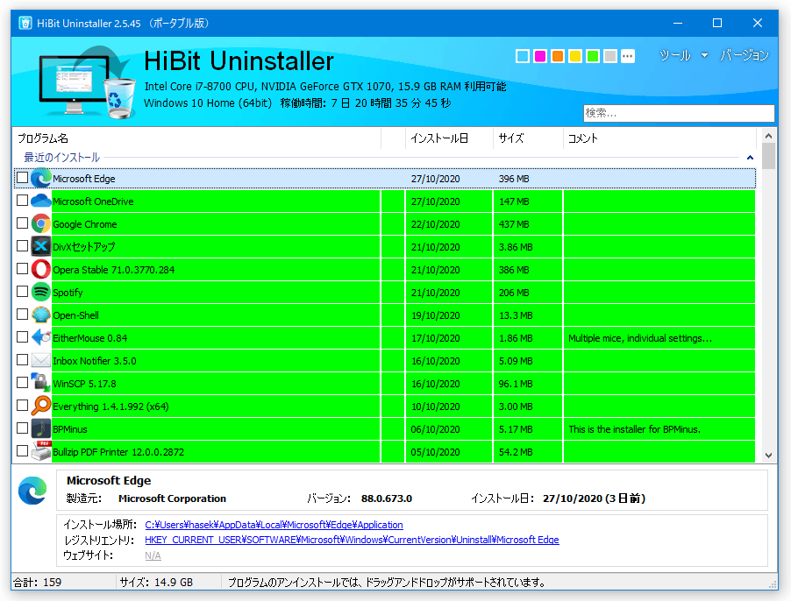
Task: Select the BPMinus program row
Action: (384, 428)
